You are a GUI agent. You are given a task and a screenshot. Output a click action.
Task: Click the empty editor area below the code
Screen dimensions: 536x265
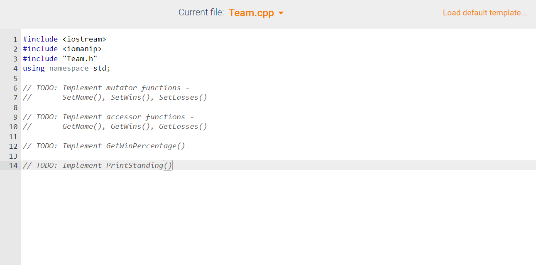(x=249, y=208)
